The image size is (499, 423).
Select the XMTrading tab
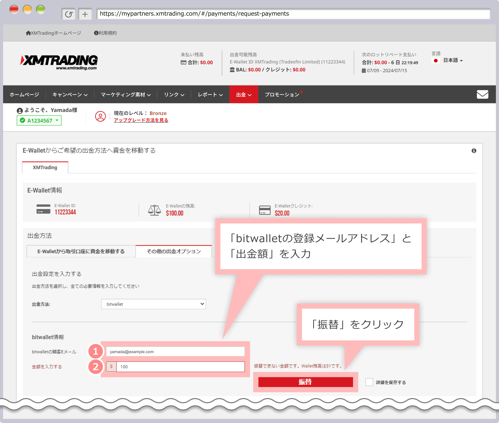45,167
